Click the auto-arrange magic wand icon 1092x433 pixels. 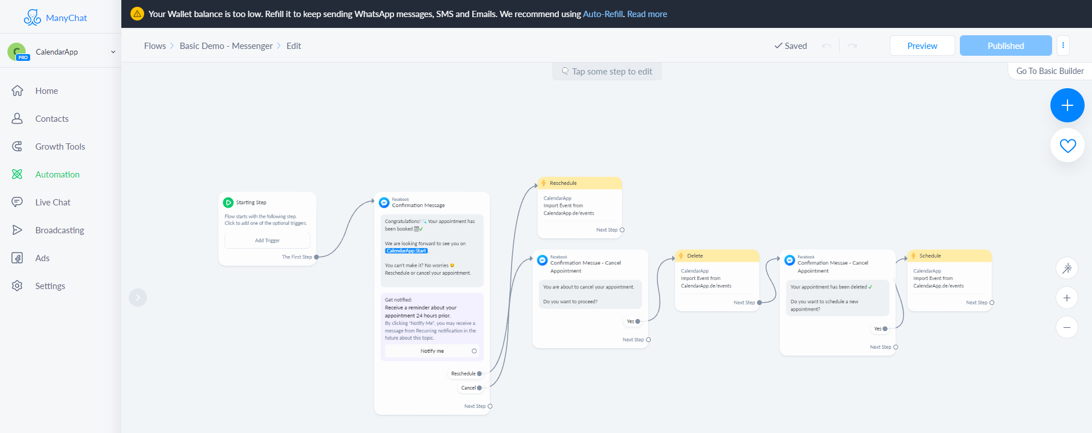[1067, 268]
